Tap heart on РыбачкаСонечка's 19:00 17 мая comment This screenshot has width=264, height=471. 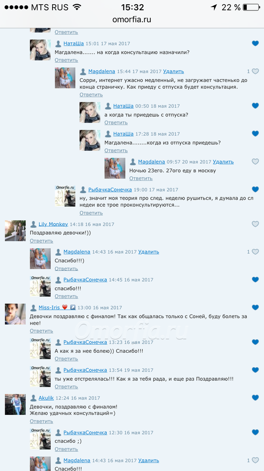point(256,189)
